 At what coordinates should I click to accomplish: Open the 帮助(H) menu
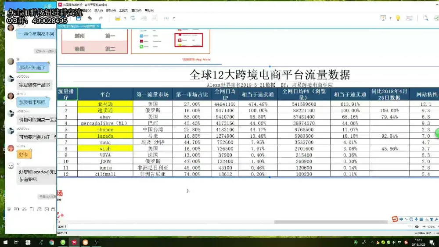[x=149, y=11]
